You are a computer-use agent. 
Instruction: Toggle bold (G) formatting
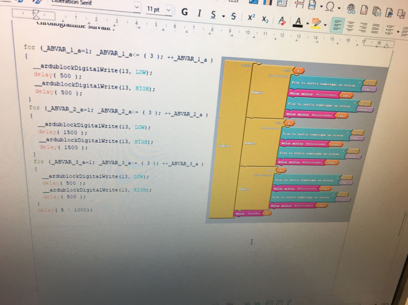click(x=184, y=12)
